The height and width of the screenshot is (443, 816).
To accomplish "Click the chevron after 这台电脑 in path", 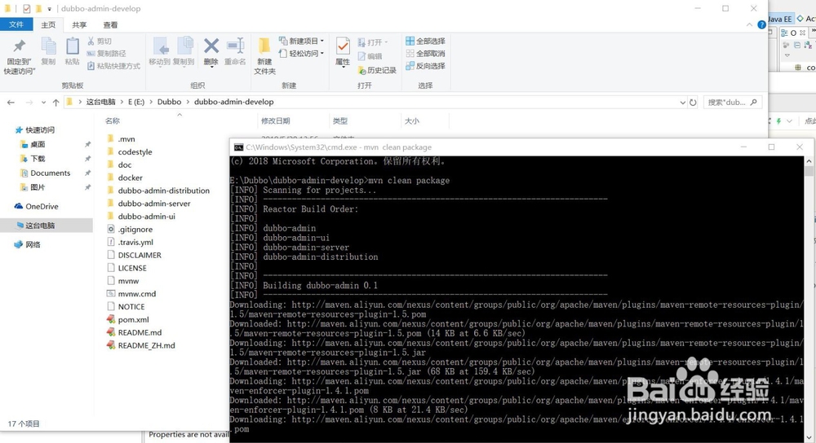I will (122, 103).
